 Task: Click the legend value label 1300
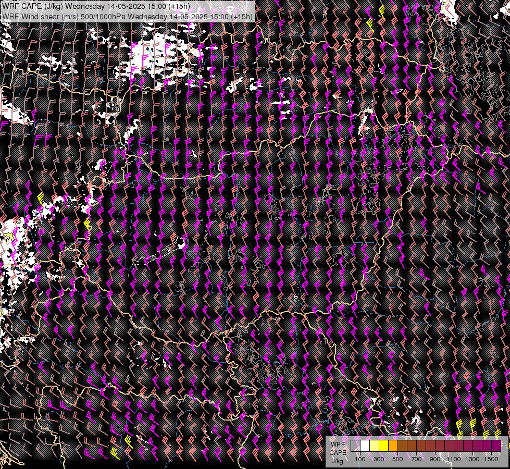pyautogui.click(x=472, y=459)
